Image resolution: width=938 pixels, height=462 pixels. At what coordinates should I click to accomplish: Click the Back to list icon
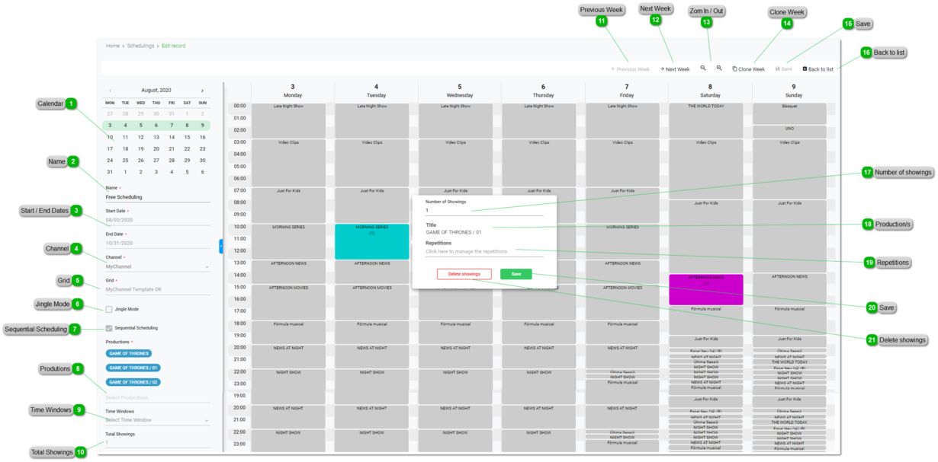point(805,69)
